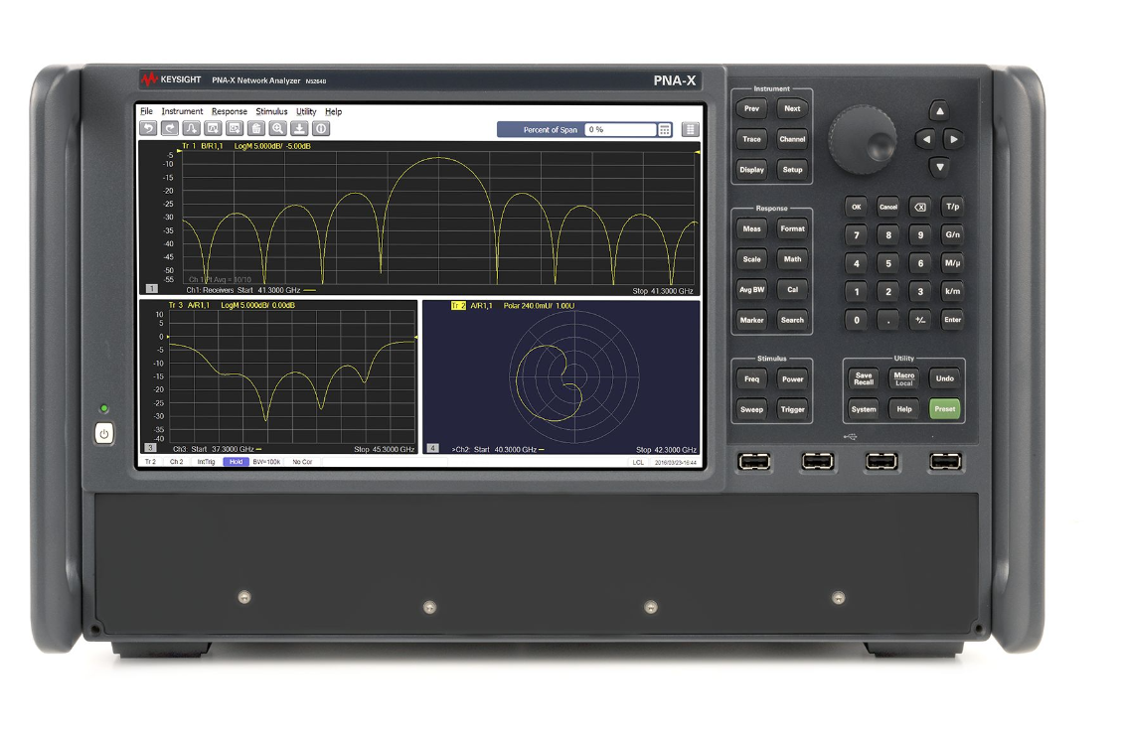Toggle the IntTrig indicator in status bar
Viewport: 1122px width, 742px height.
pyautogui.click(x=205, y=463)
